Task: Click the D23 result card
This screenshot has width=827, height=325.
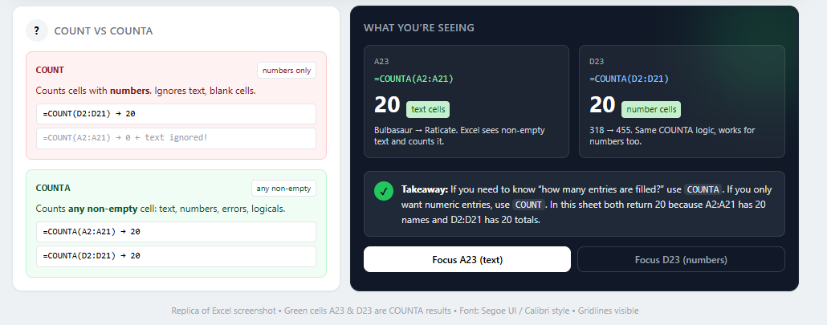Action: pos(682,101)
